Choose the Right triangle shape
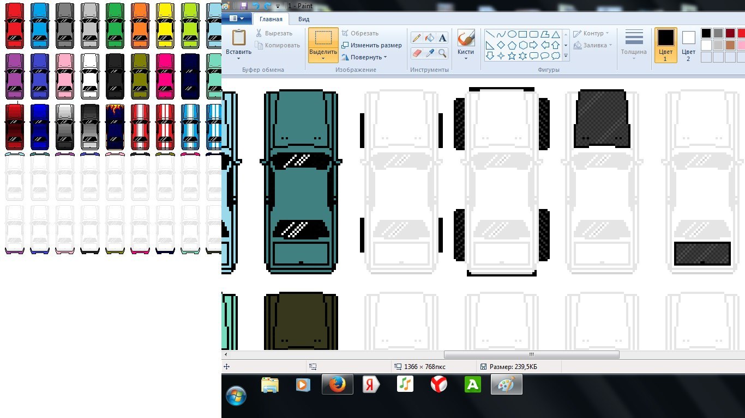The image size is (745, 418). coord(490,45)
